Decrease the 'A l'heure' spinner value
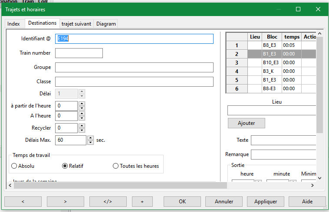Viewport: 329px width, 212px height. [82, 118]
